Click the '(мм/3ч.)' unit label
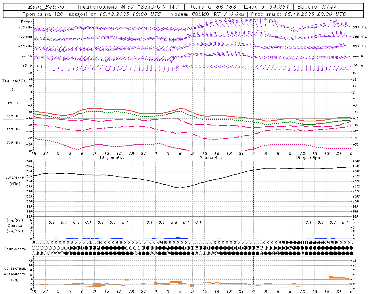368x294 pixels. tap(15, 220)
